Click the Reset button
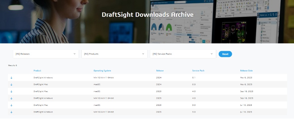The height and width of the screenshot is (129, 294). click(x=225, y=54)
